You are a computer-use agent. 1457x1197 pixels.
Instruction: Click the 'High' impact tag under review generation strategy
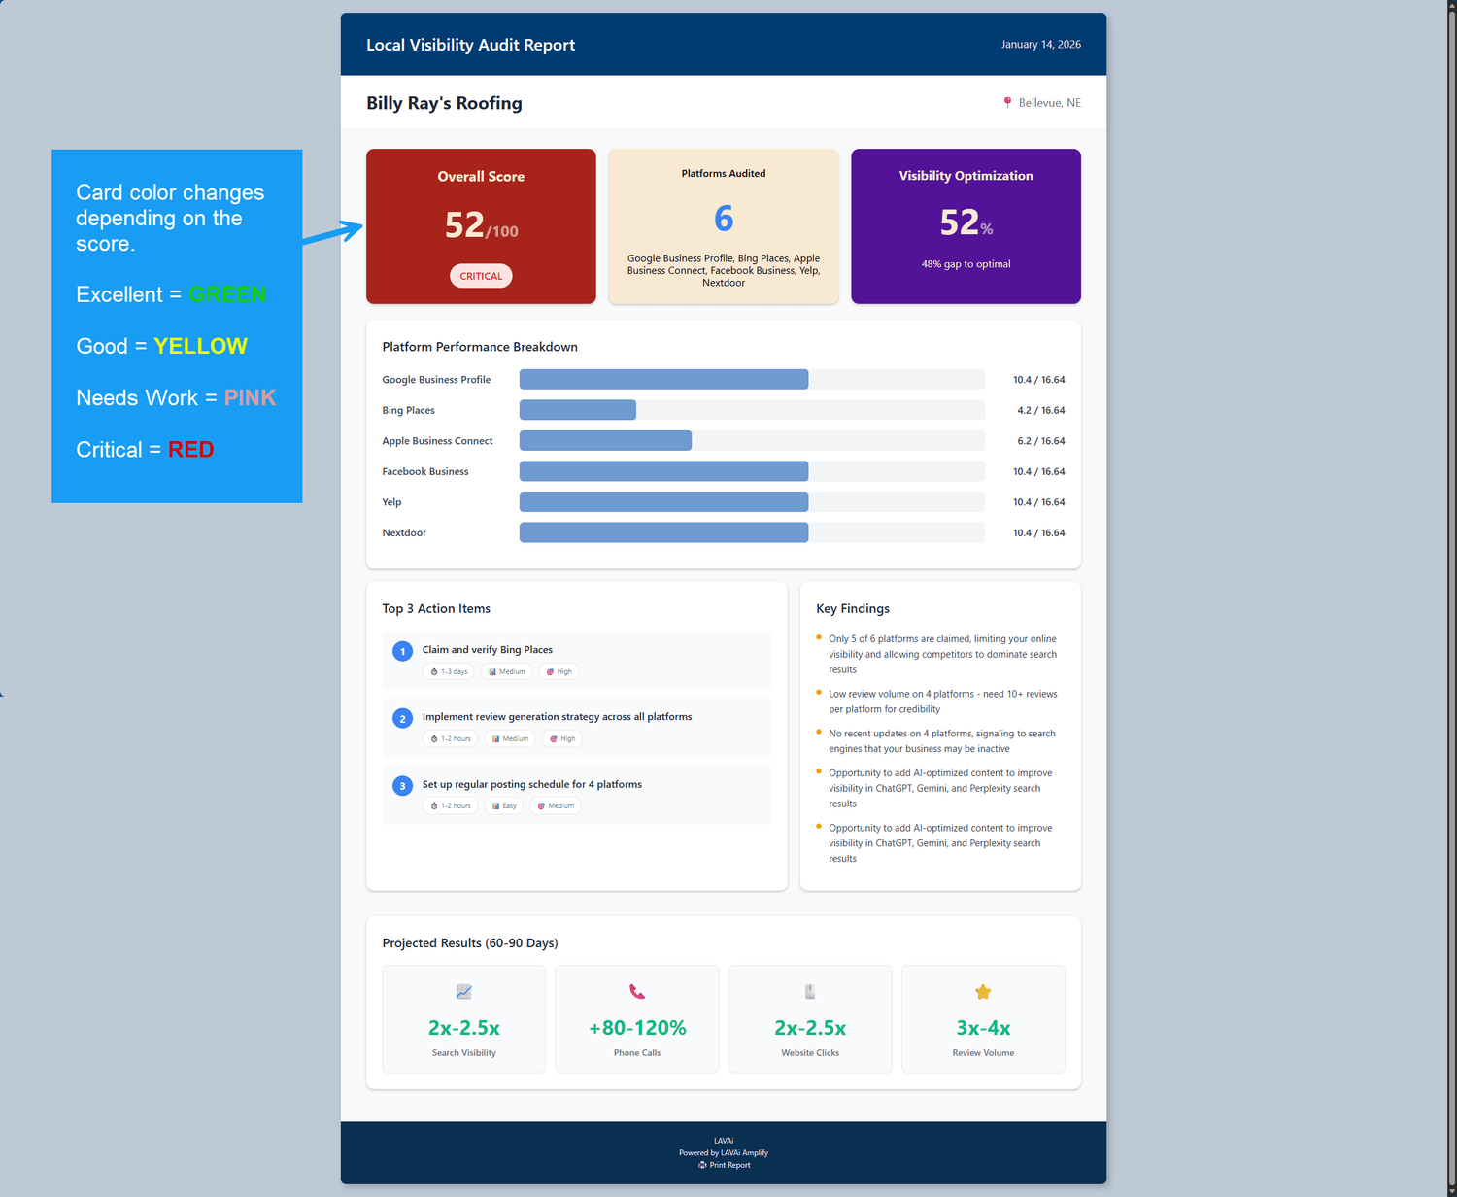point(562,738)
